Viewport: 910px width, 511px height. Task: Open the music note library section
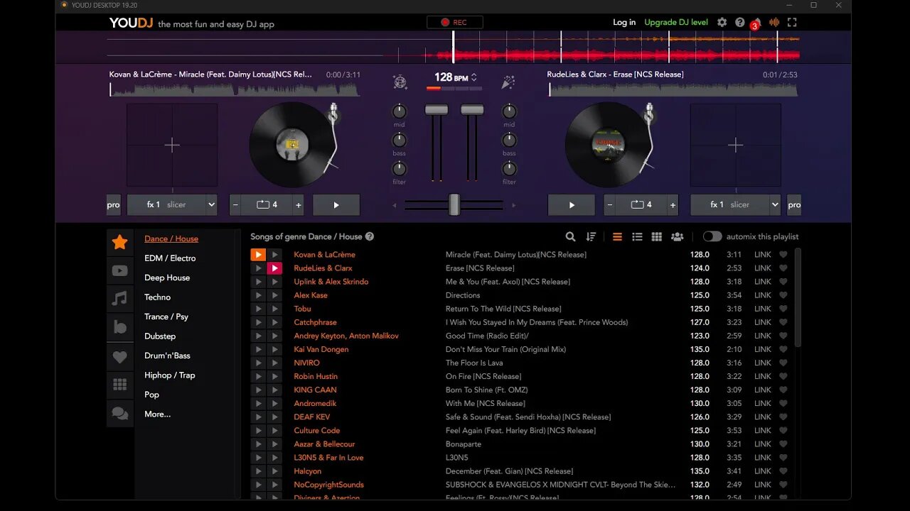click(x=120, y=299)
